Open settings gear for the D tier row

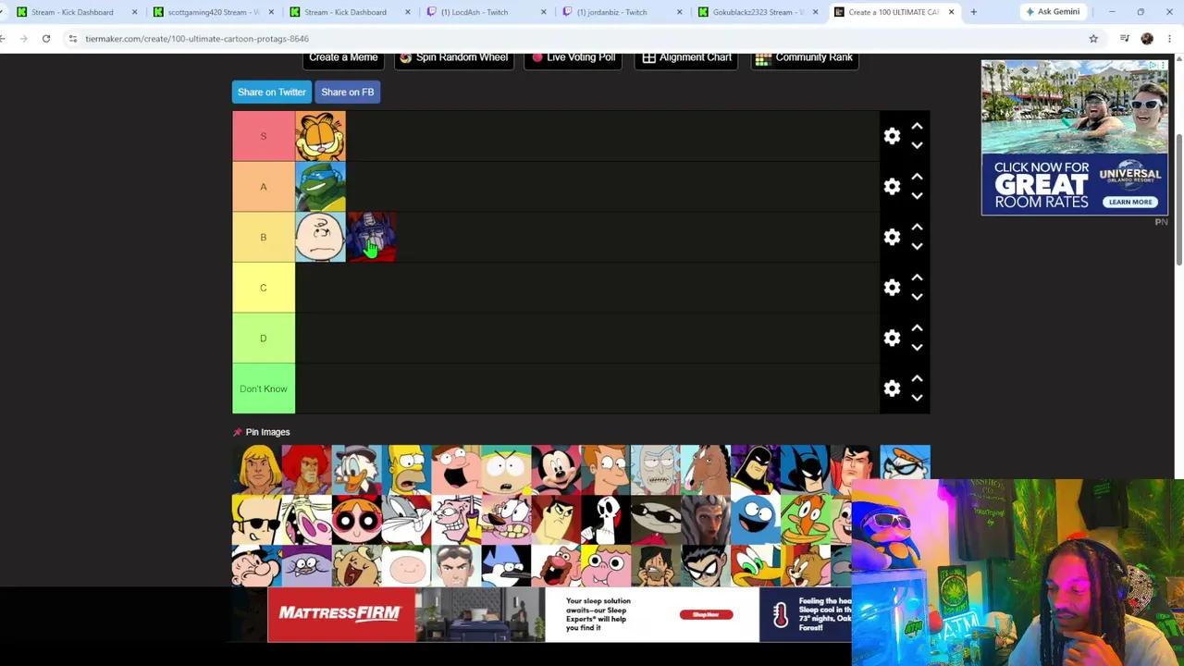point(892,339)
